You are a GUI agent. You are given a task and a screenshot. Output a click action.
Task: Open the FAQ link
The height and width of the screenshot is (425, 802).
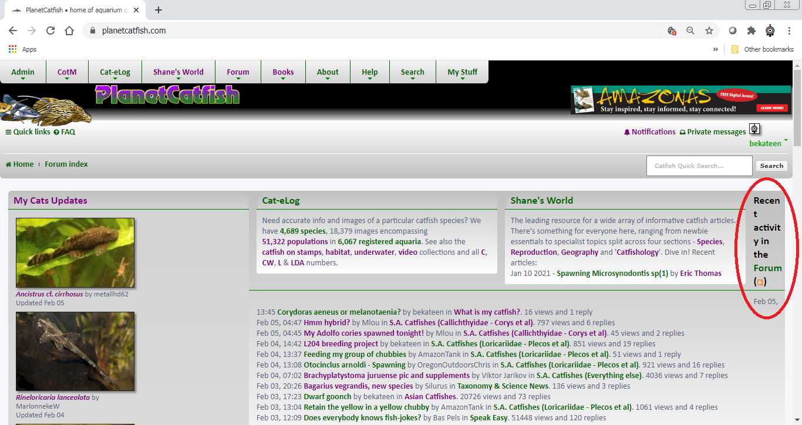(x=65, y=132)
